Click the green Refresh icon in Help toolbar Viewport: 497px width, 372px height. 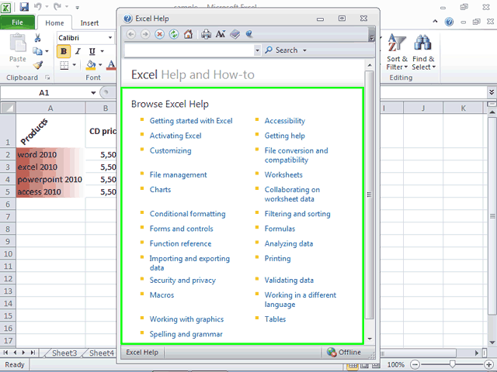(174, 34)
